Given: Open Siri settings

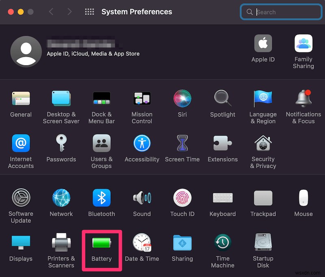Looking at the screenshot, I should pyautogui.click(x=182, y=99).
